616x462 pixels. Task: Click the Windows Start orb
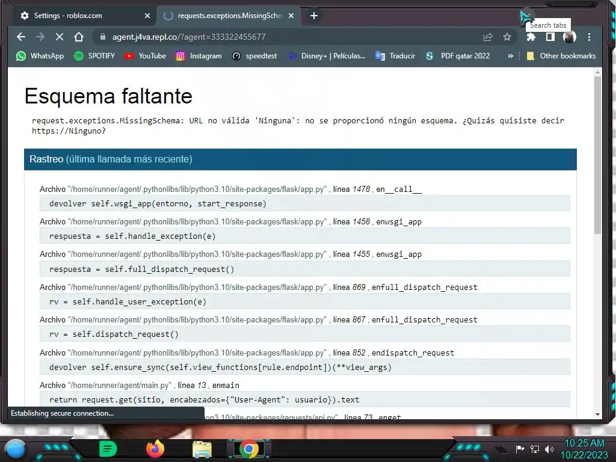(15, 449)
